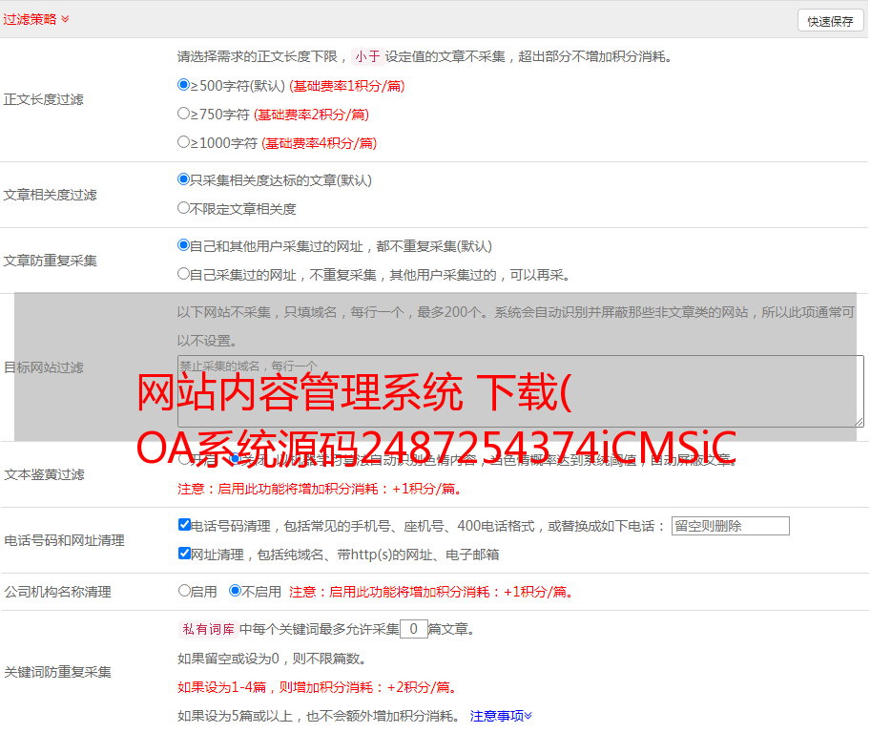The image size is (870, 733).
Task: Click the 正文长度过滤 row label
Action: point(43,99)
